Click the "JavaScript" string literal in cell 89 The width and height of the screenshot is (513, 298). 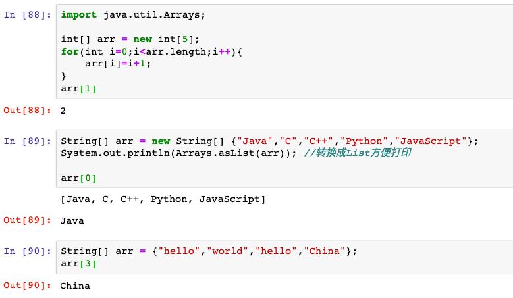click(x=431, y=141)
